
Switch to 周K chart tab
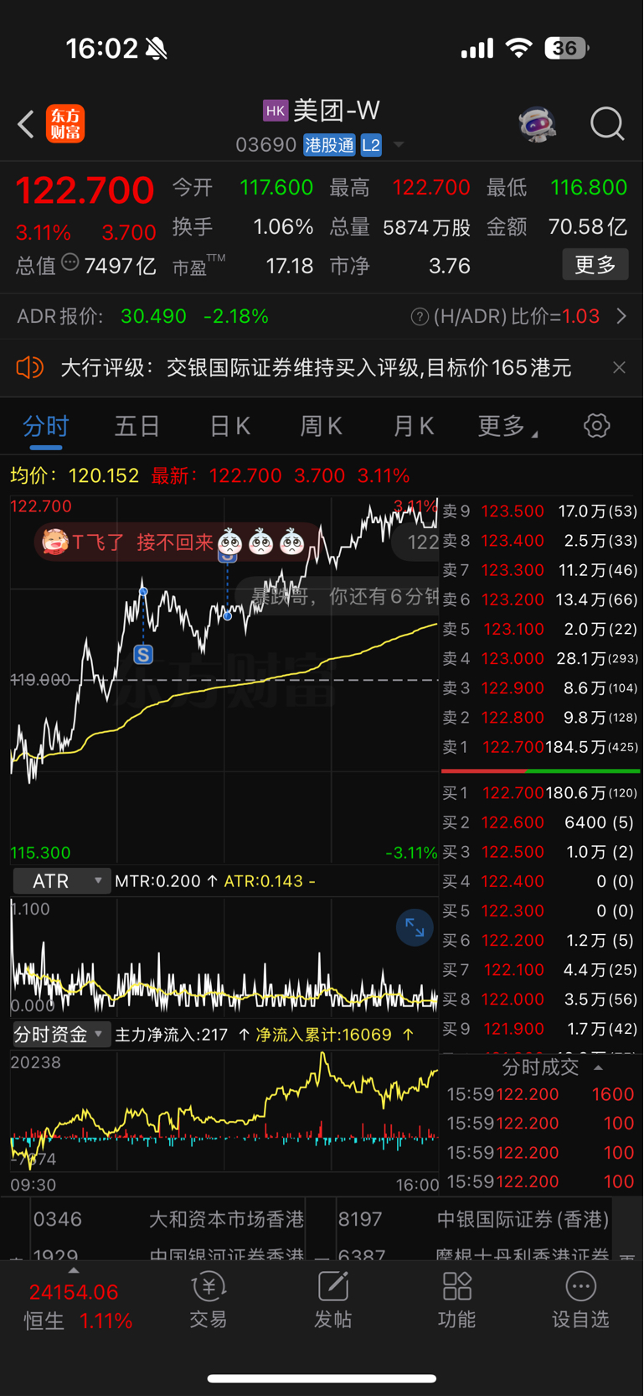click(x=322, y=426)
